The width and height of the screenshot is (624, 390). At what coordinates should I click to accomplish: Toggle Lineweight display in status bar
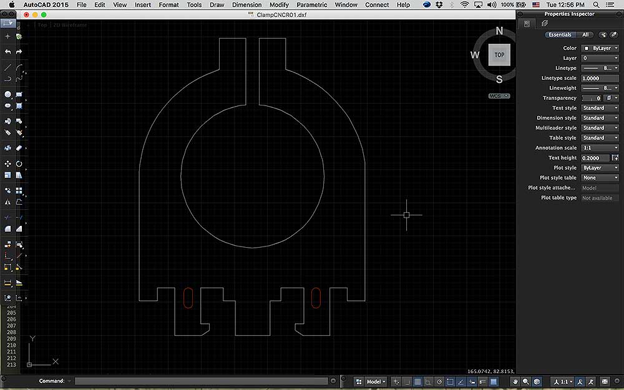point(482,382)
